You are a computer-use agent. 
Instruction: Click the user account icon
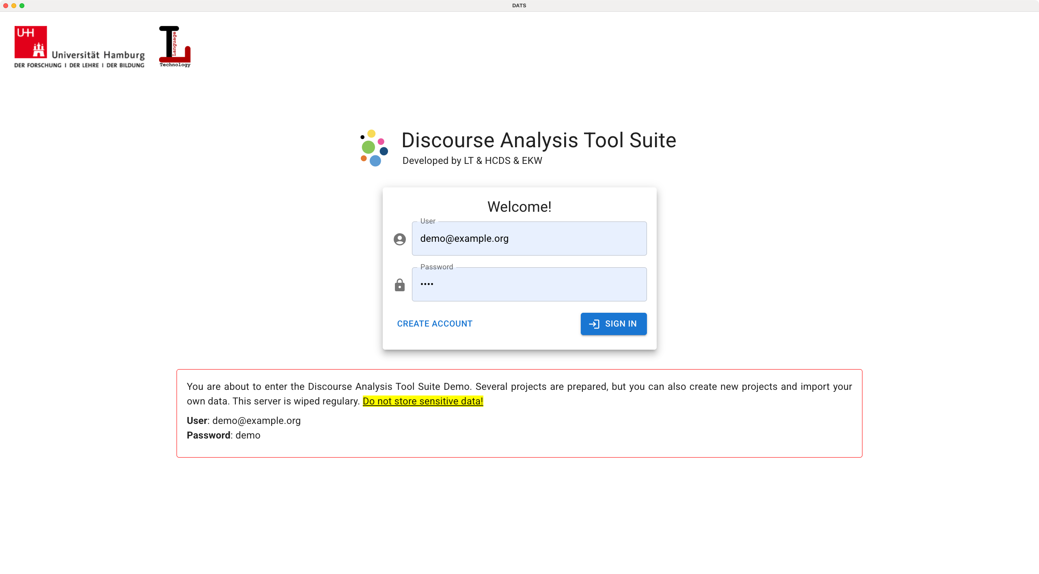point(400,239)
